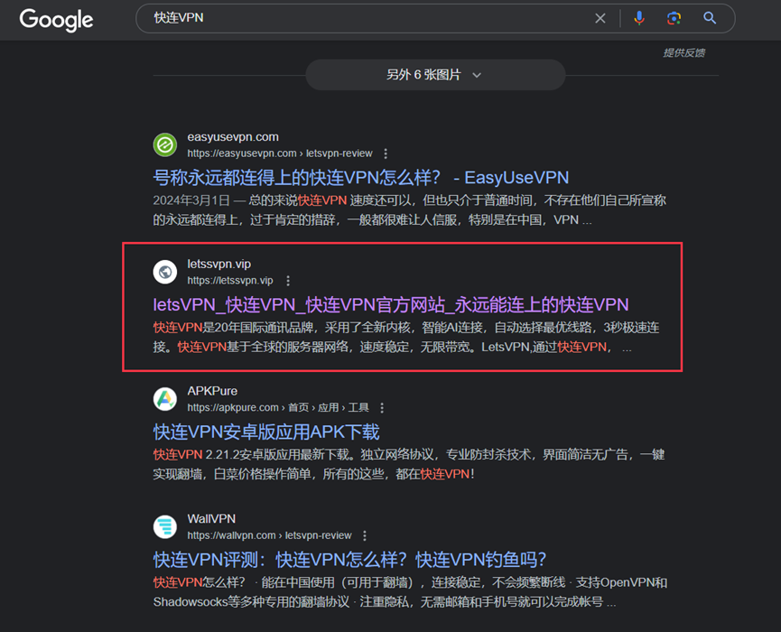Viewport: 781px width, 632px height.
Task: Submit search with the magnifier icon
Action: click(710, 18)
